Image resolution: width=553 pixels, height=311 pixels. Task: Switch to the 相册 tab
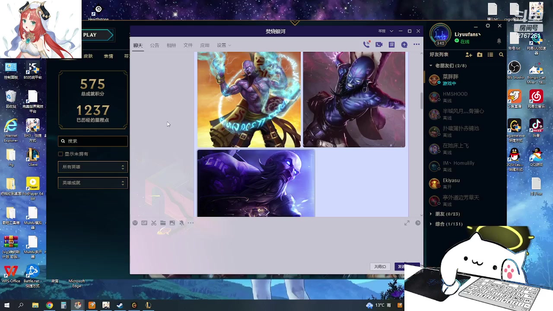coord(171,45)
